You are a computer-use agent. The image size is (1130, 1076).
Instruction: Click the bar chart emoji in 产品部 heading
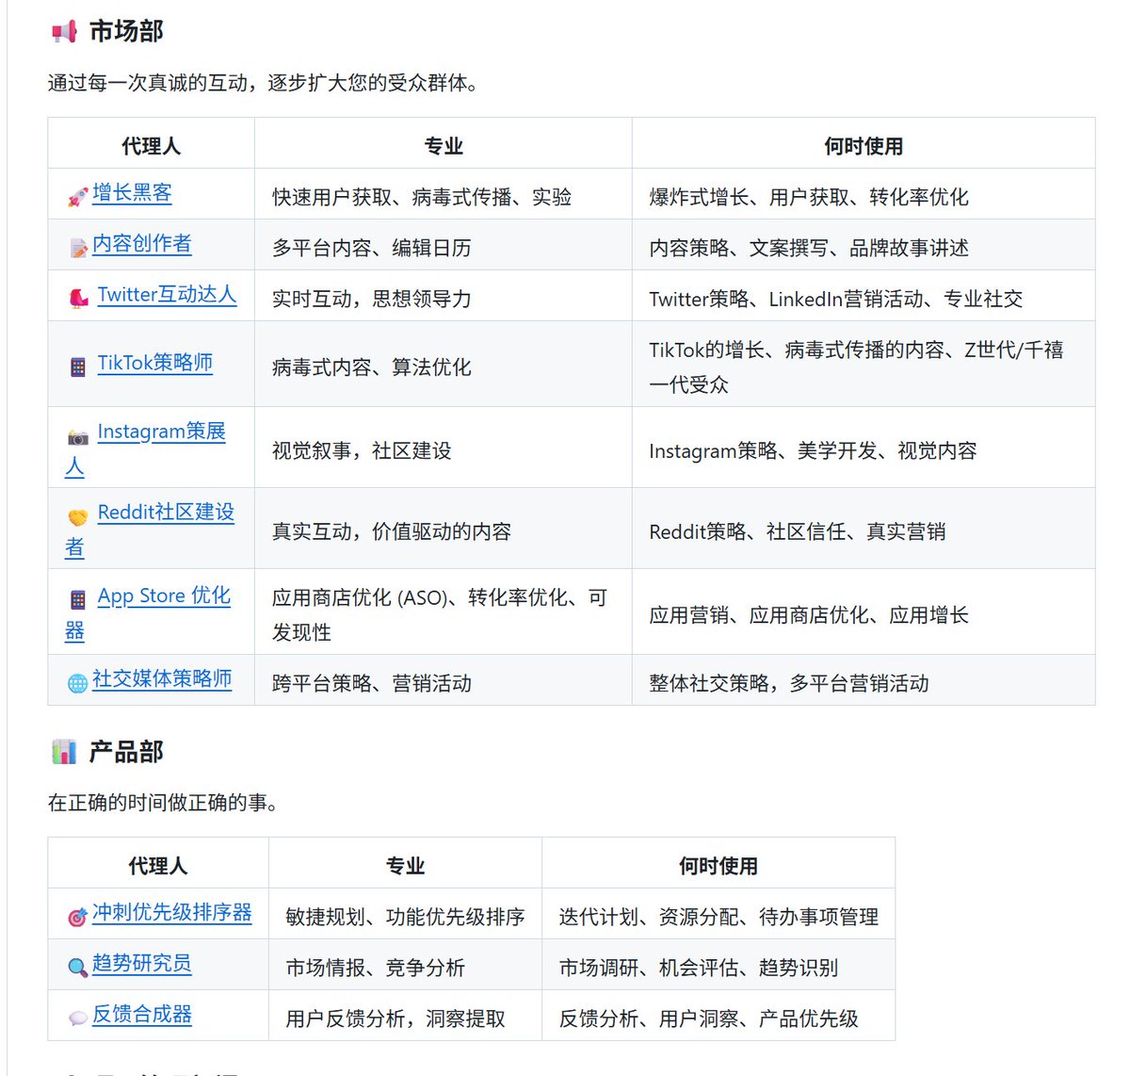64,752
